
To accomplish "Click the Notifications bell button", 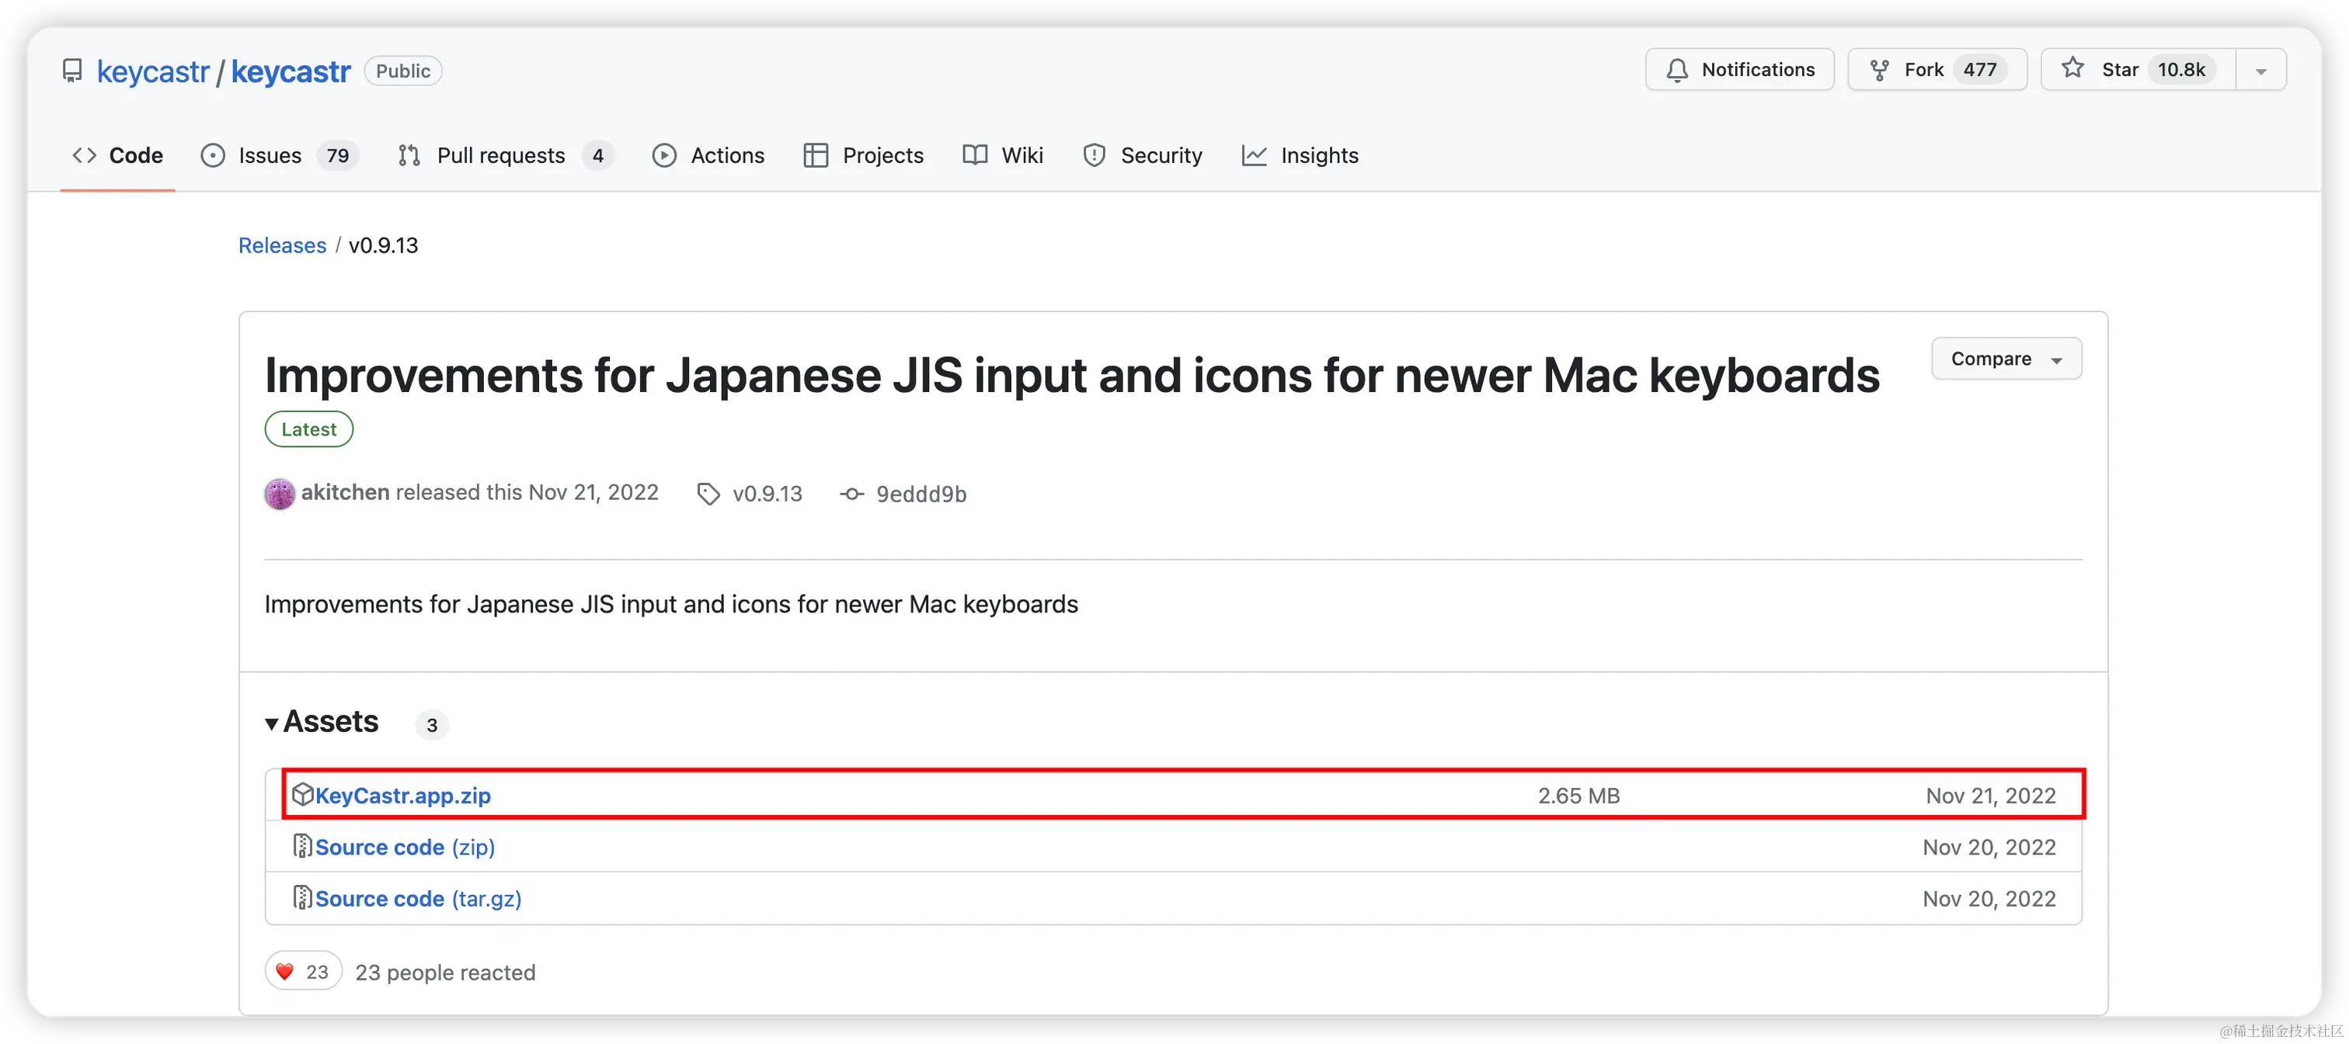I will coord(1739,70).
